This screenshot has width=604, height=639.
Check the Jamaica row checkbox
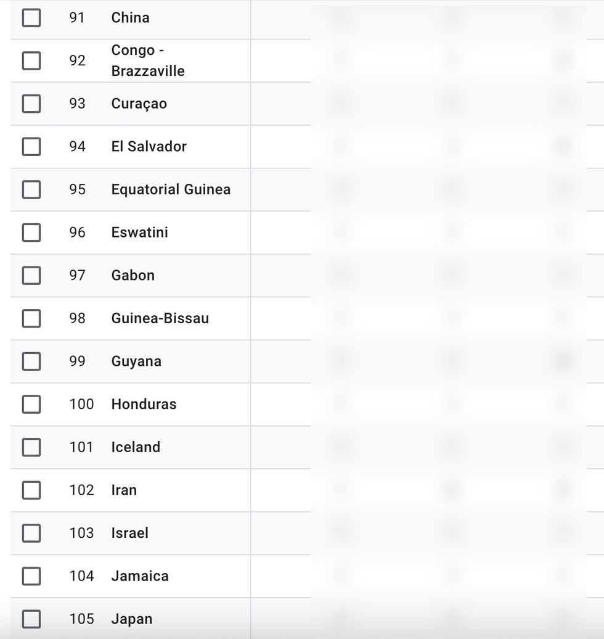(31, 576)
